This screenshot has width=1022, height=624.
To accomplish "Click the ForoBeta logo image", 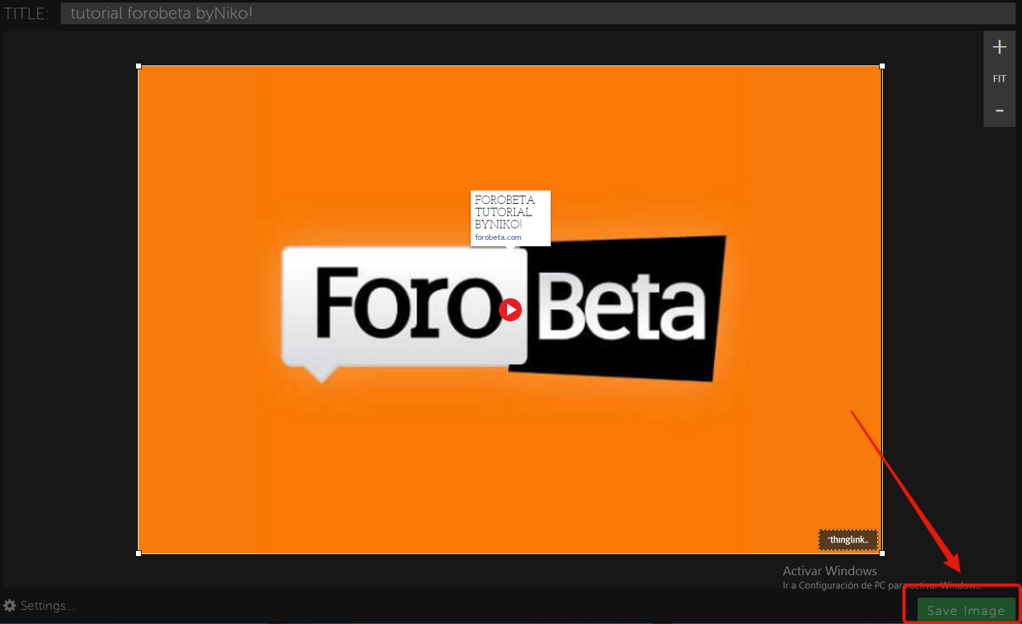I will click(503, 310).
